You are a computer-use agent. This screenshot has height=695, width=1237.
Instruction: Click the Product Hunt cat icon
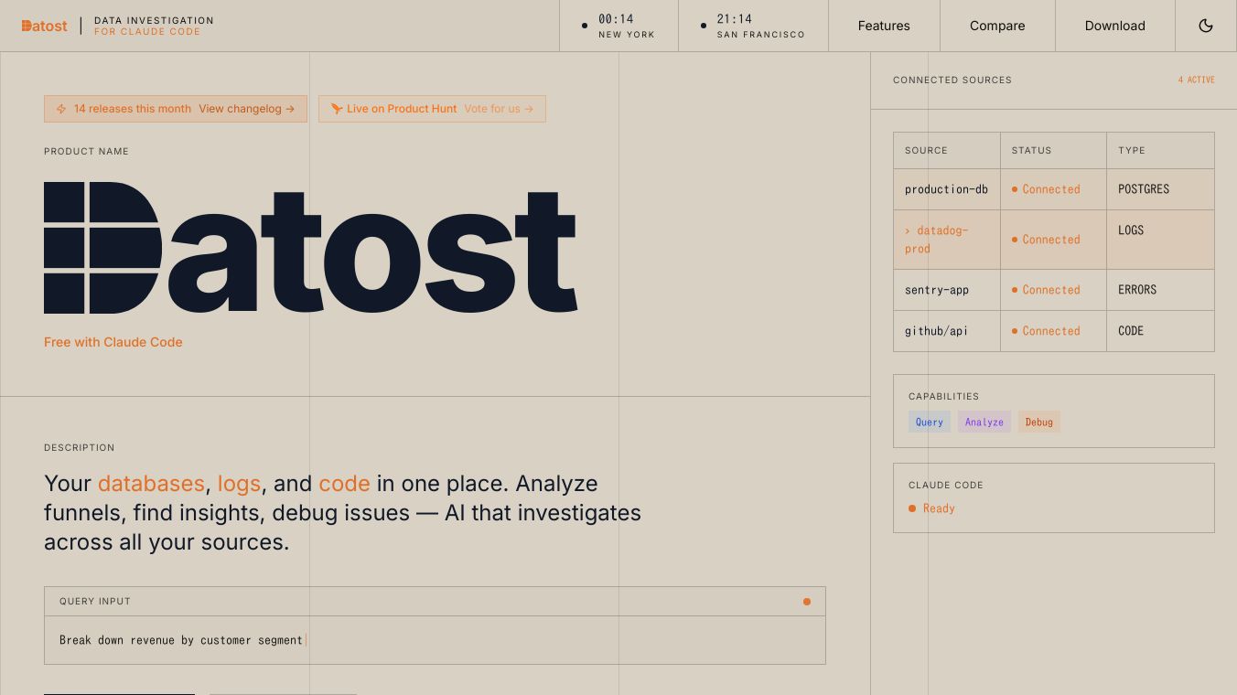(x=335, y=109)
